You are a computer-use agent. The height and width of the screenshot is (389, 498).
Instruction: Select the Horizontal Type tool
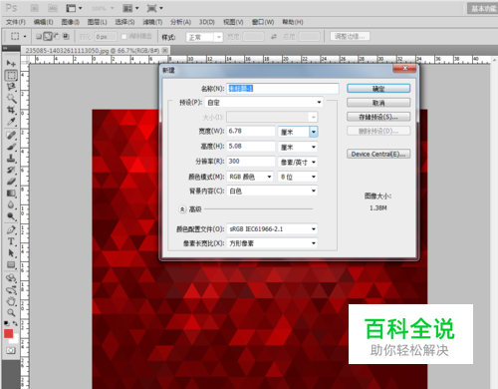[x=11, y=241]
